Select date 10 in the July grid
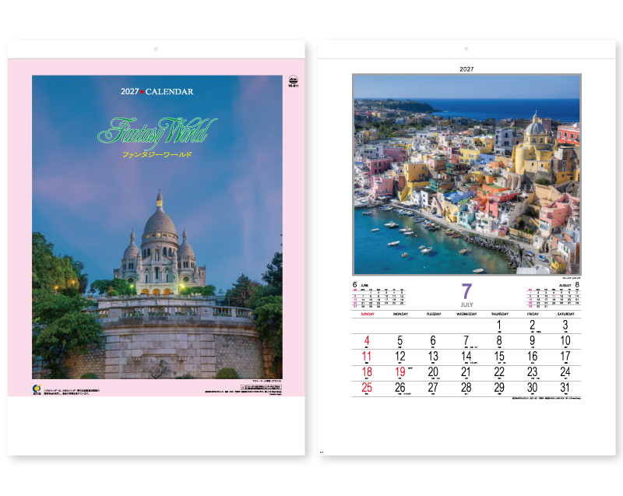 [565, 341]
